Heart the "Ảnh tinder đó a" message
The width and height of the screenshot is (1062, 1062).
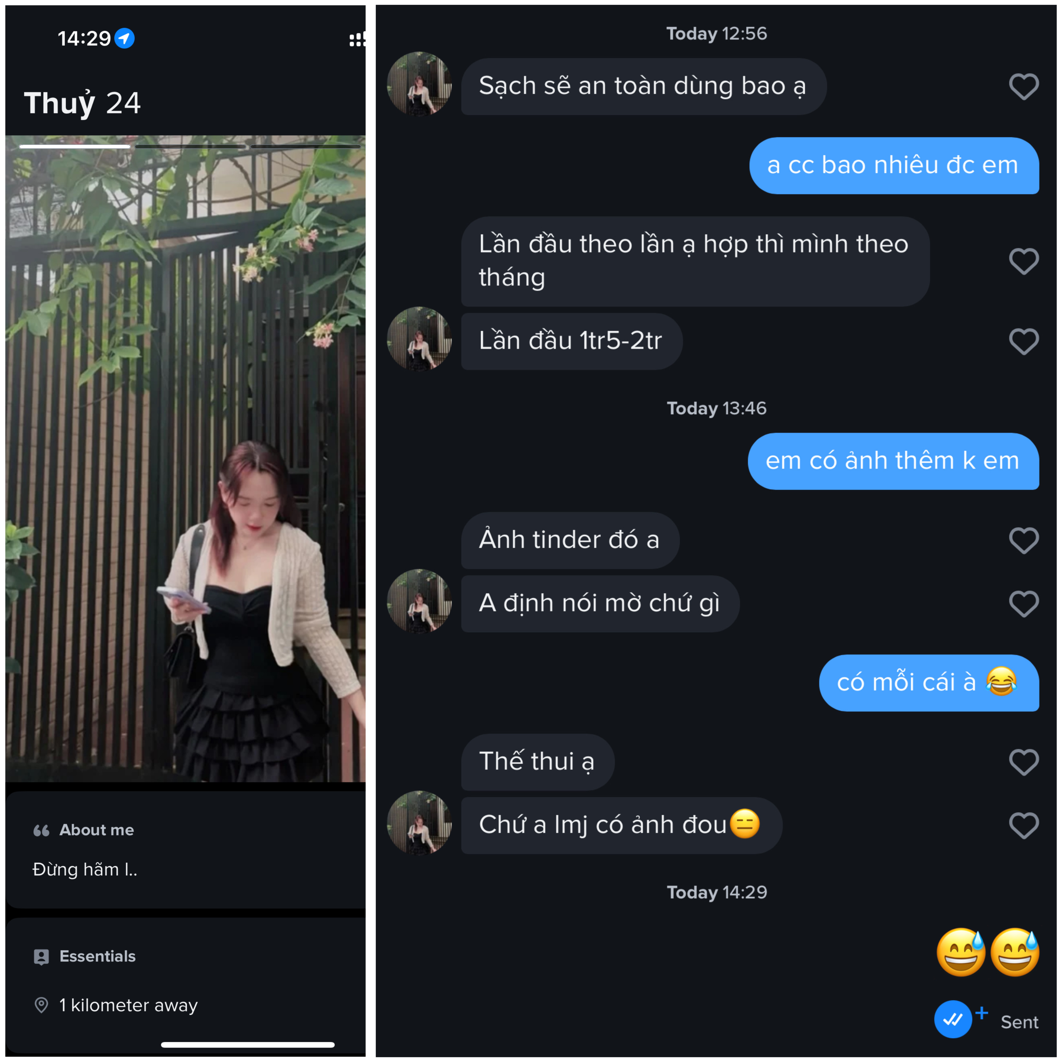tap(1023, 540)
